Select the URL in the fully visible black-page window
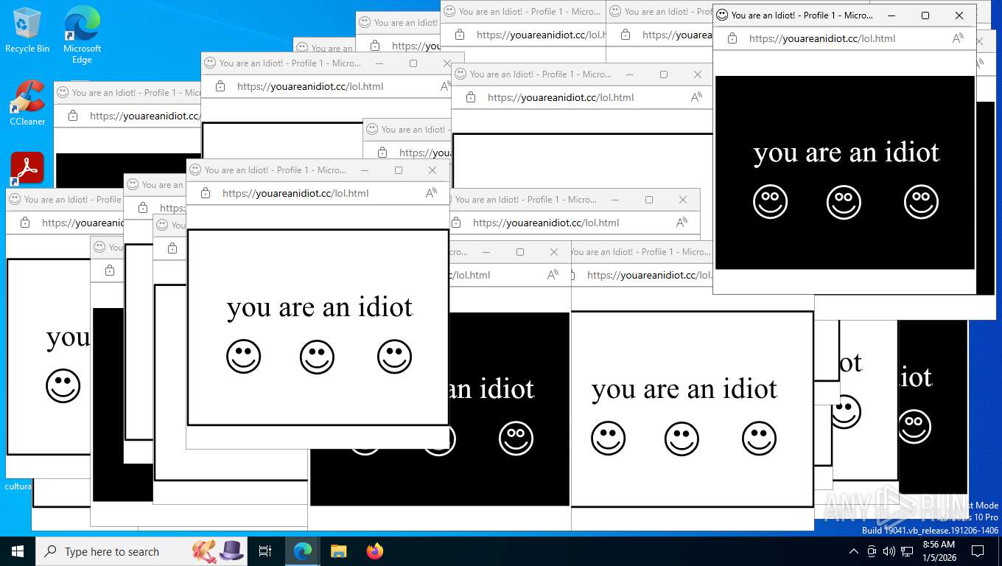This screenshot has width=1002, height=566. [x=822, y=38]
